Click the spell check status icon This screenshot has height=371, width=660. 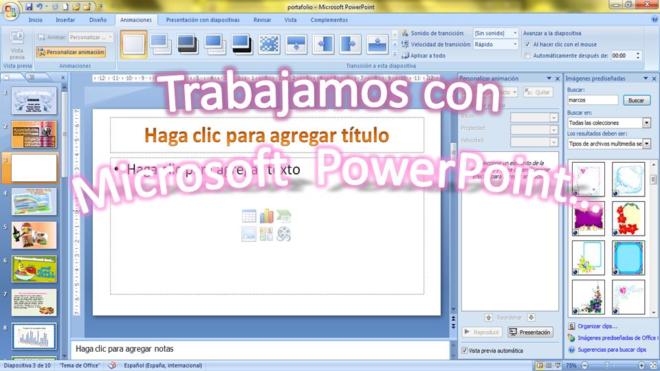pos(112,366)
